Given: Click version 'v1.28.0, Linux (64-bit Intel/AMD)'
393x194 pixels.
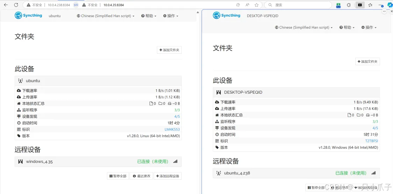Looking at the screenshot, I should (153, 136).
